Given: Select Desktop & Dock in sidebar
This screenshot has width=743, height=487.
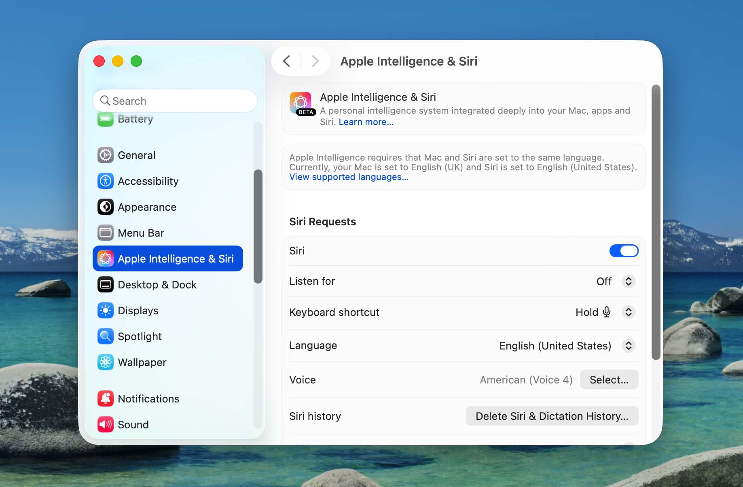Looking at the screenshot, I should 168,285.
